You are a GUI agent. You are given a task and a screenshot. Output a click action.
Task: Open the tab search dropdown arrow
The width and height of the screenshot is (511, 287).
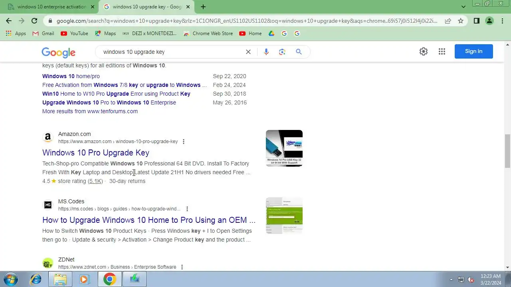(x=463, y=7)
